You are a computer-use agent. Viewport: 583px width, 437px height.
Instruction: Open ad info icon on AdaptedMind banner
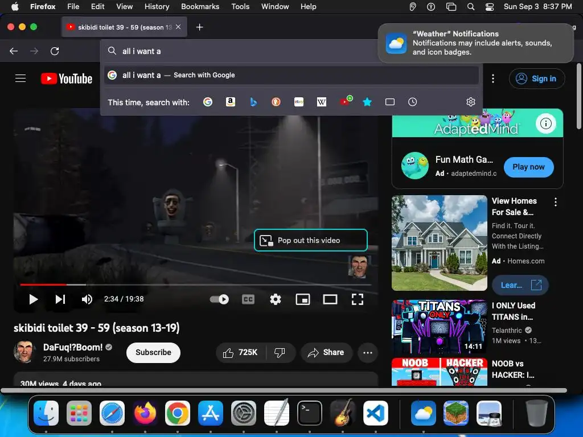click(x=546, y=123)
